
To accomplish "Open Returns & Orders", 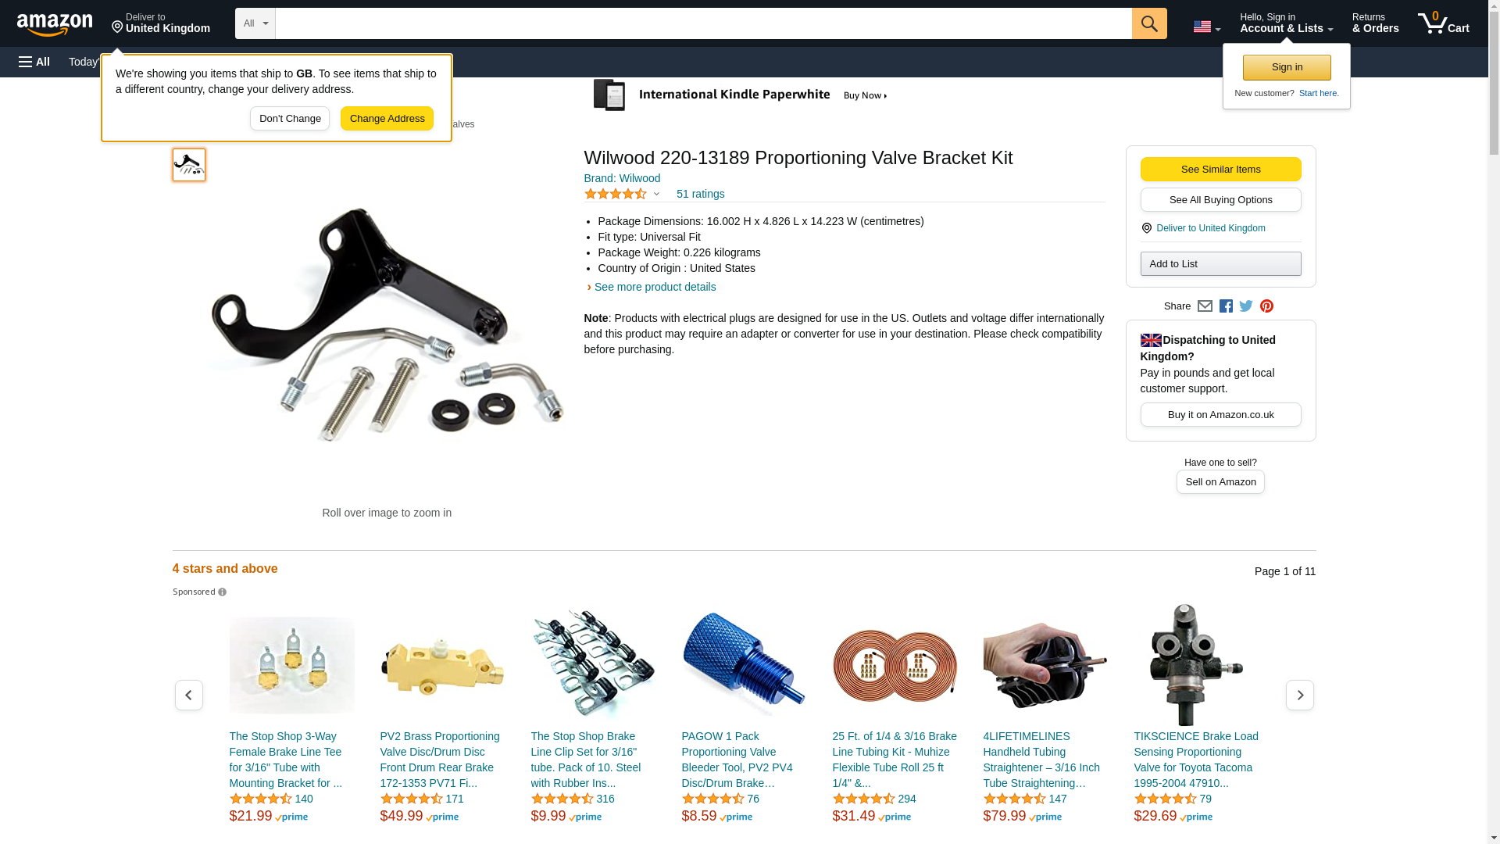I will pos(1375,23).
